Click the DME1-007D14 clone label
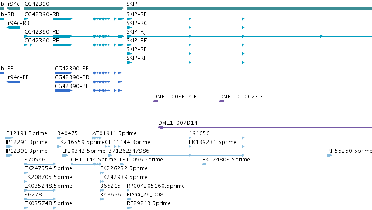This screenshot has width=372, height=210. point(178,123)
